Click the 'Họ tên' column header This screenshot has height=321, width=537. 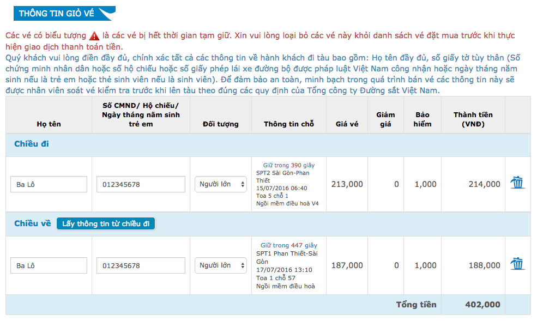(x=49, y=124)
